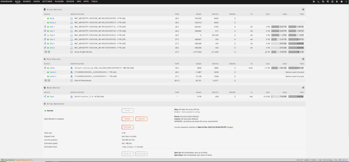Click the disk log icon for Parity
This screenshot has height=162, width=349.
click(72, 18)
